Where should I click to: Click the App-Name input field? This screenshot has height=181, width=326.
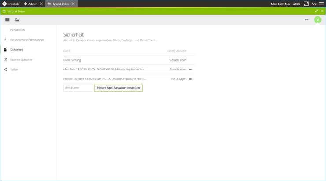coord(78,88)
